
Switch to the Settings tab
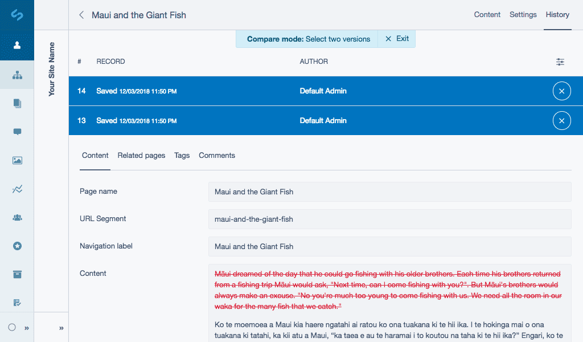coord(523,15)
